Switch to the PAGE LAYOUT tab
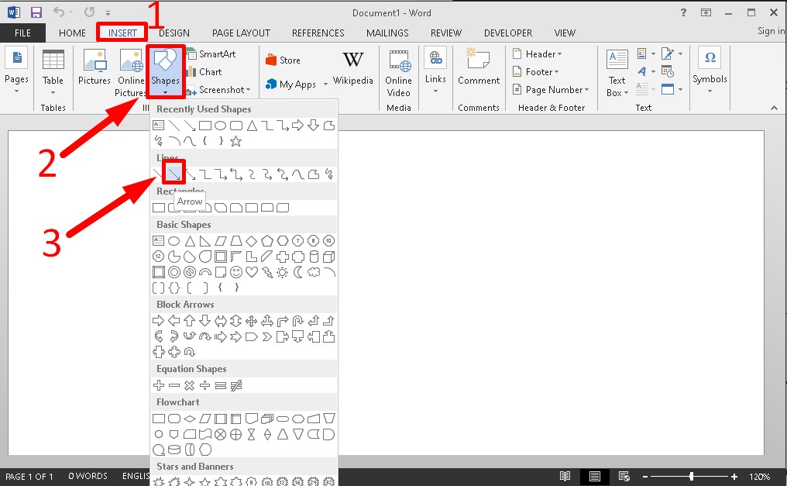 point(241,33)
